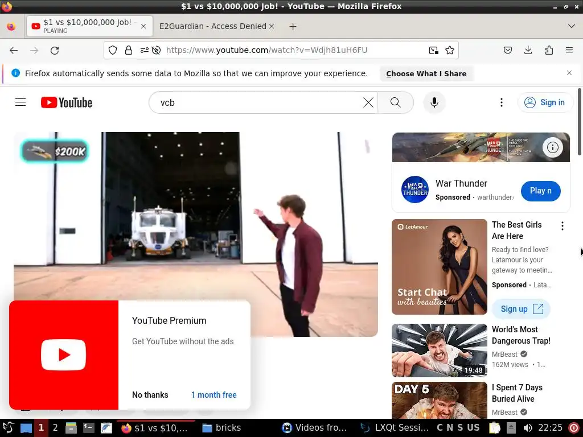This screenshot has width=583, height=437.
Task: Click the clipboard tray icon
Action: coord(495,428)
